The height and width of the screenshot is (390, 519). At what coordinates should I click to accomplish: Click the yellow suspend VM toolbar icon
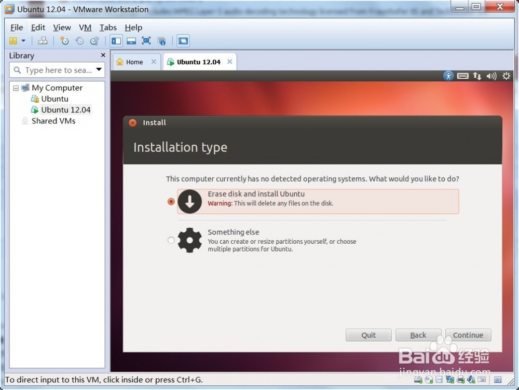pos(13,40)
